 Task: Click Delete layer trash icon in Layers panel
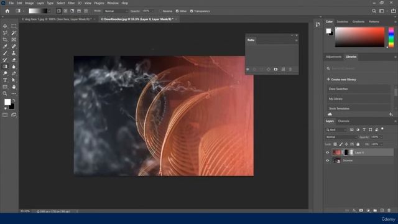pos(389,210)
